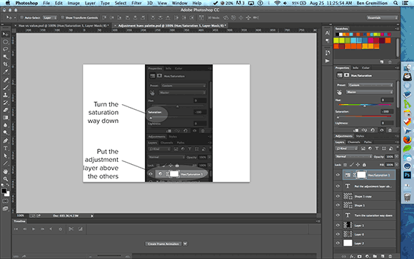
Task: Open Firefox from the Dock
Action: click(x=407, y=139)
